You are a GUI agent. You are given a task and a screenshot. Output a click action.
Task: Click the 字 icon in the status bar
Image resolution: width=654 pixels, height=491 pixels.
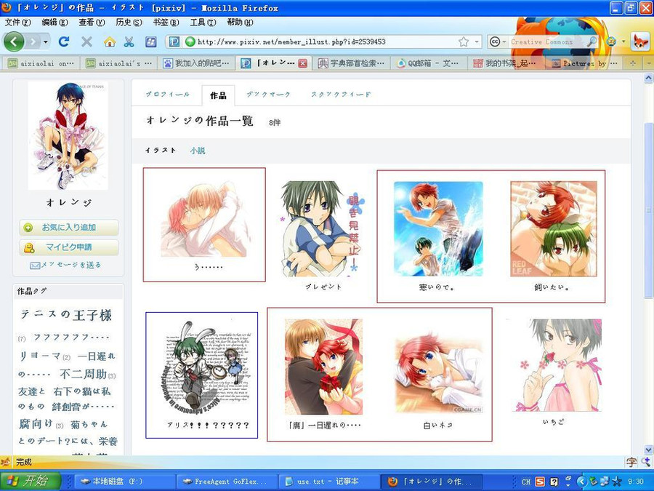(x=631, y=462)
